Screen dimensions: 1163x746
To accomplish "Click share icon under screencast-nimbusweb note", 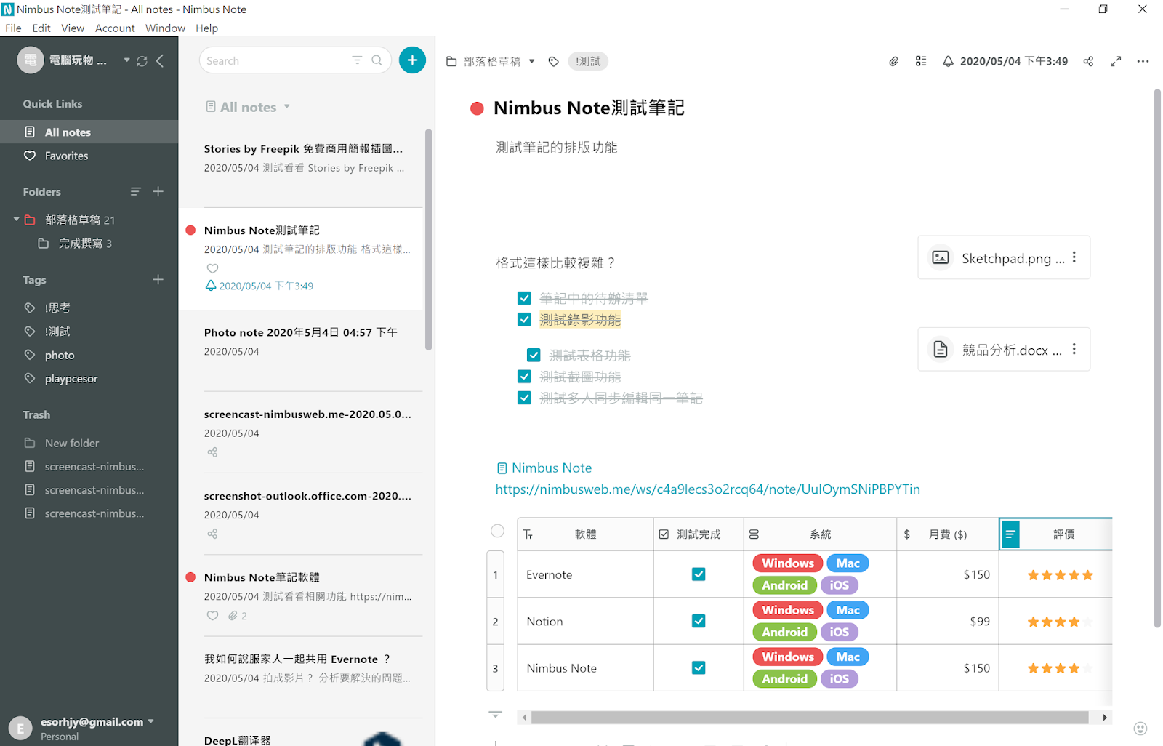I will click(x=212, y=452).
